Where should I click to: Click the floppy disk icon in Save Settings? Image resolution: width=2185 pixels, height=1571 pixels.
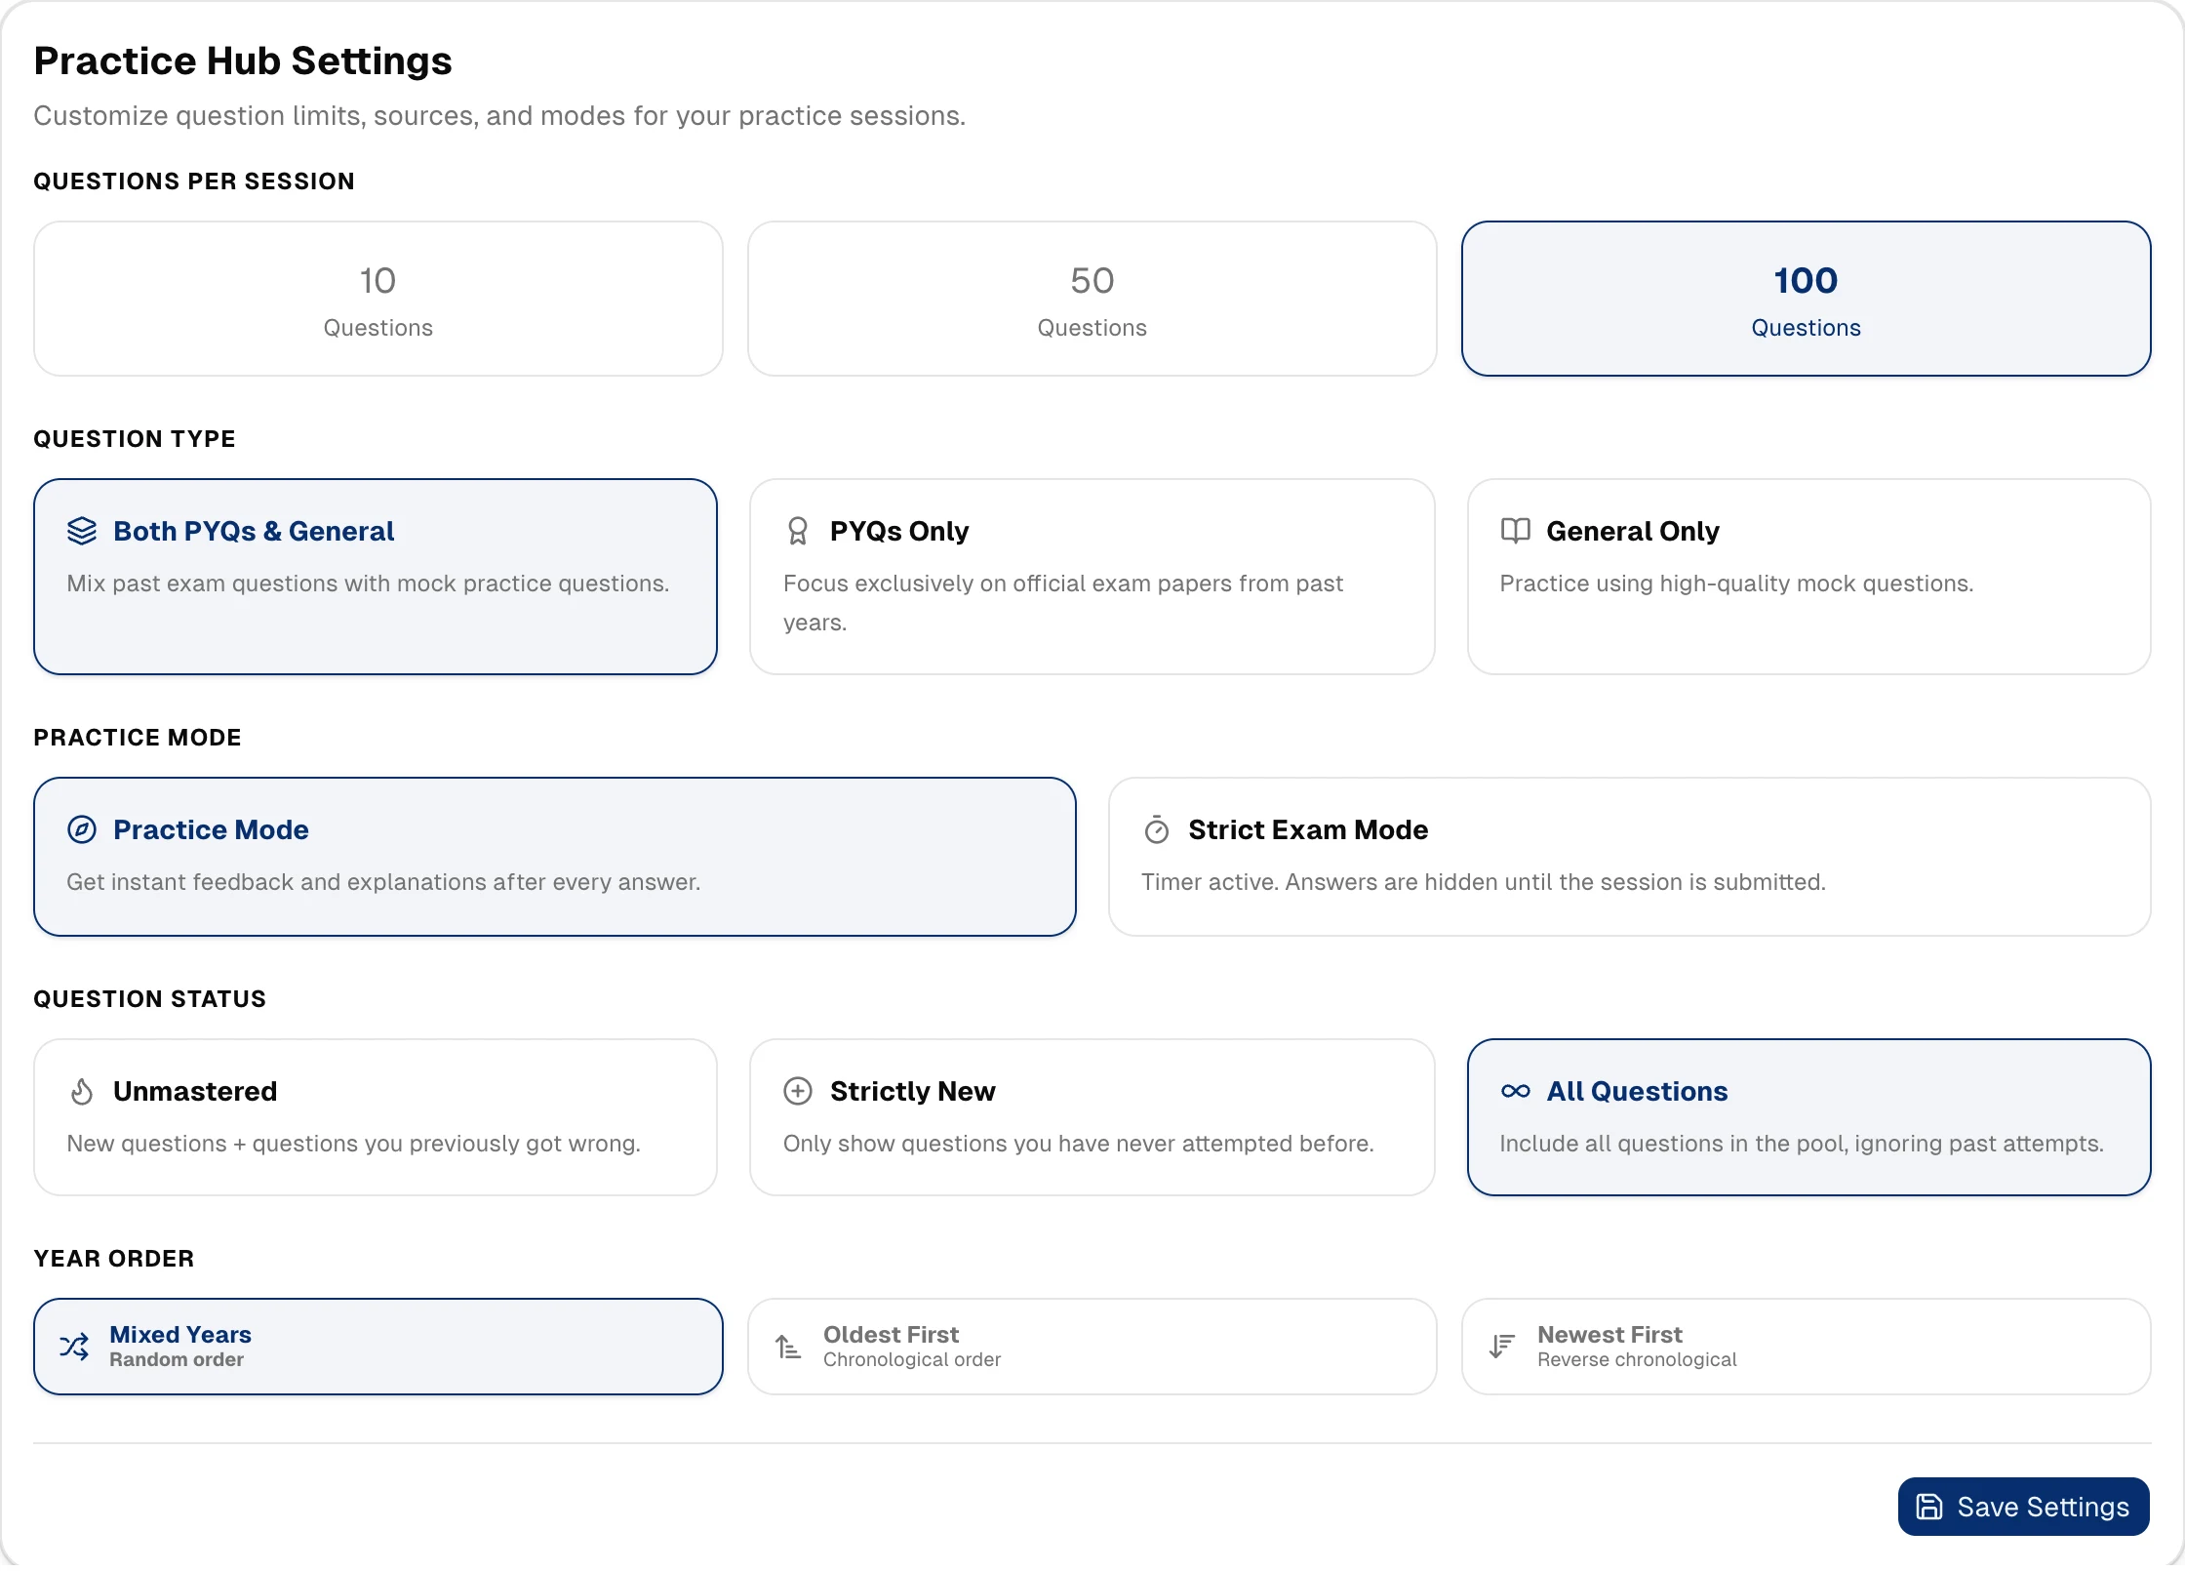click(x=1928, y=1507)
